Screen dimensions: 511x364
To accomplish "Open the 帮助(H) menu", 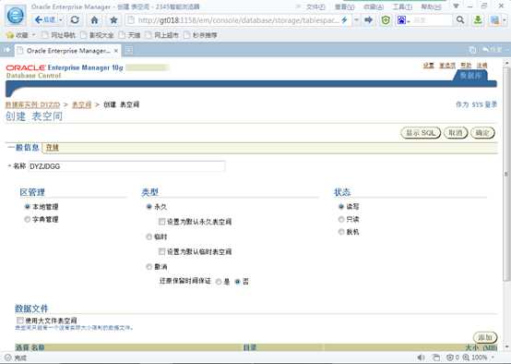I will pyautogui.click(x=431, y=6).
